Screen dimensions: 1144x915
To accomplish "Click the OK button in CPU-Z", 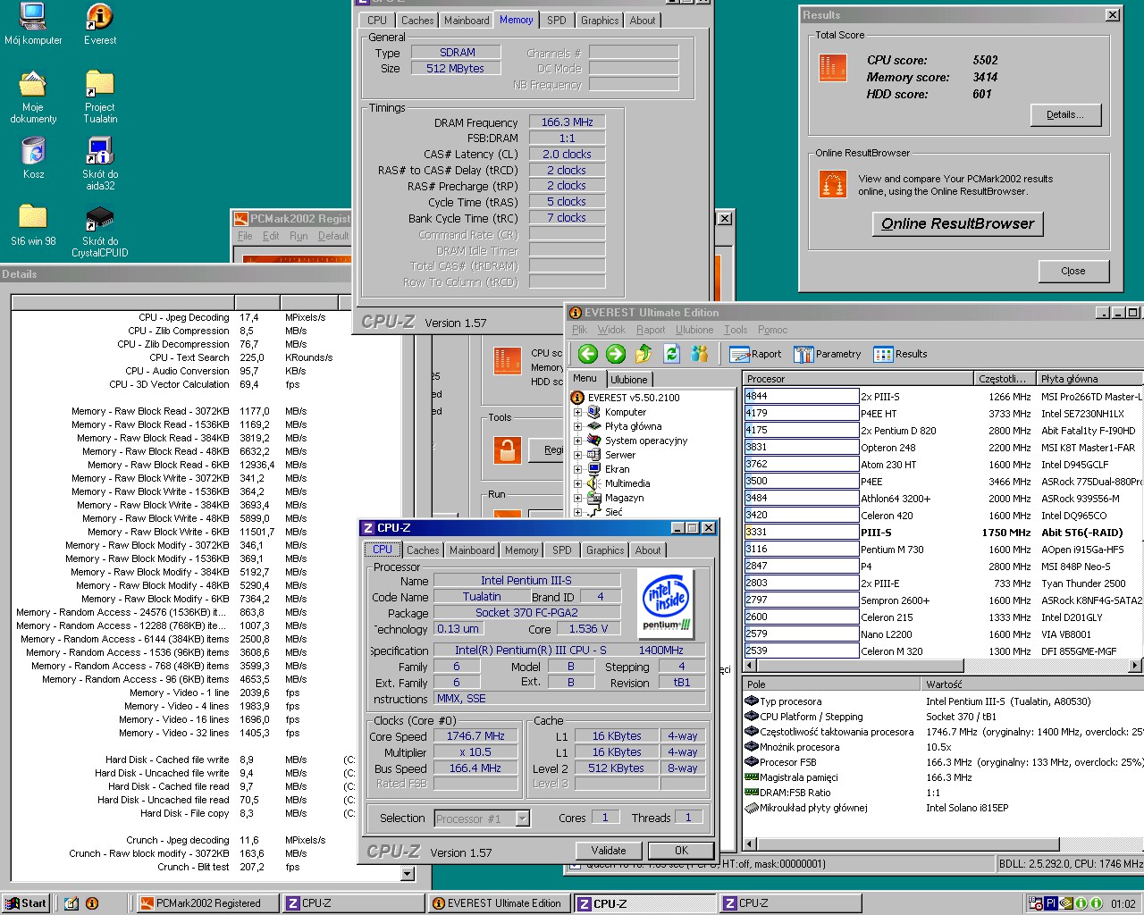I will click(681, 851).
